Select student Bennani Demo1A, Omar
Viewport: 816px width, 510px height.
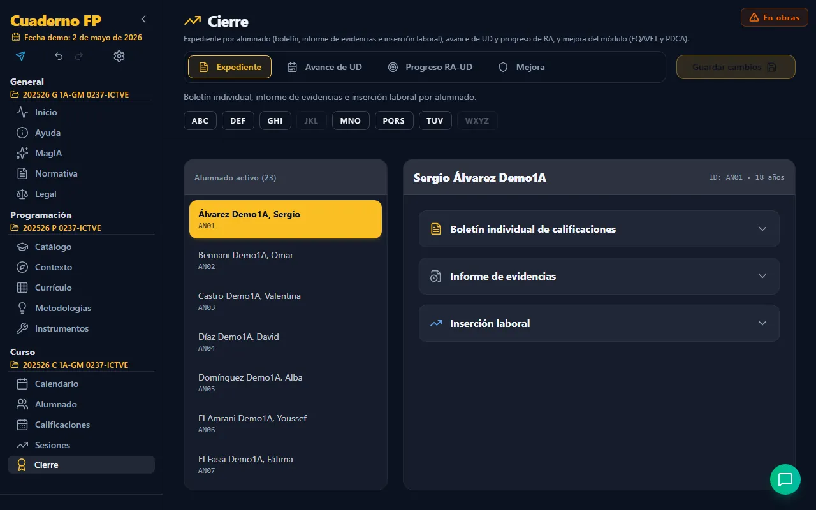pos(286,260)
